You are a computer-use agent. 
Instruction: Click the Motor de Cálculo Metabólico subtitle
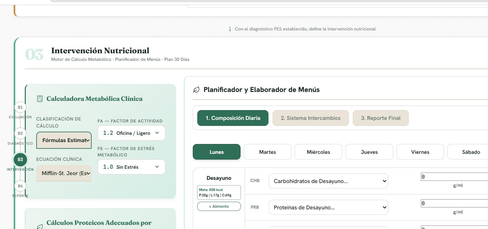tap(120, 59)
